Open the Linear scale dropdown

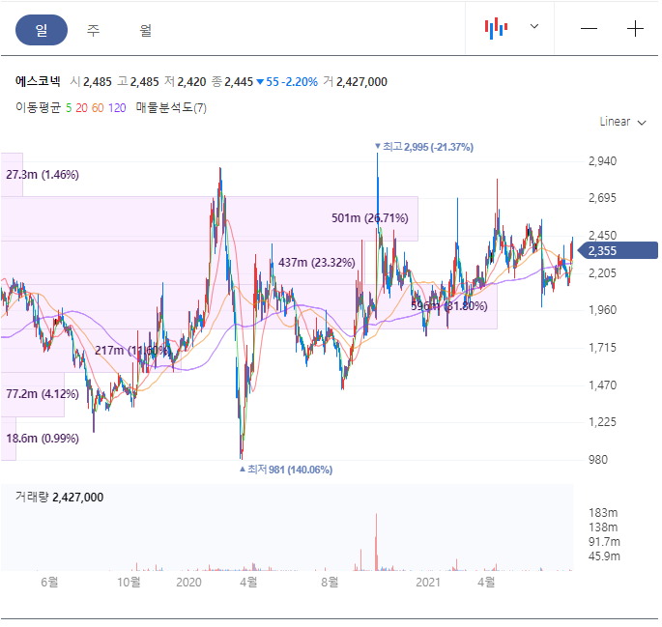point(622,122)
